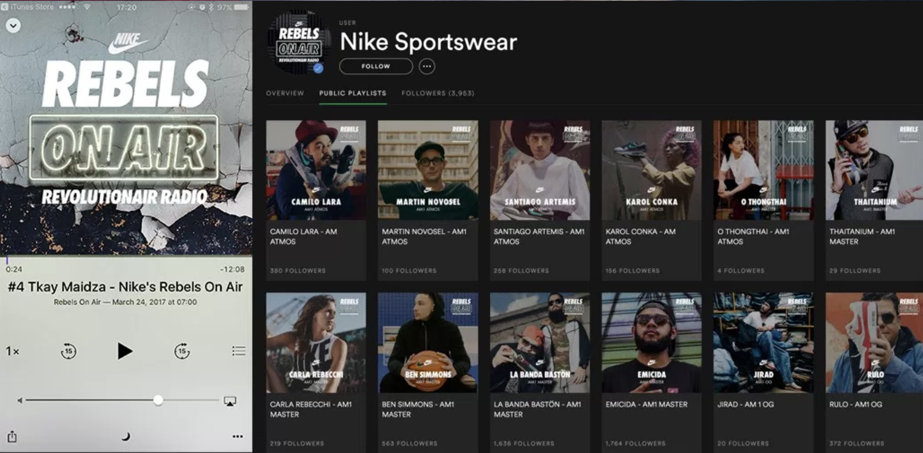This screenshot has height=453, width=923.
Task: Open Rulo playlist cover
Action: (874, 343)
